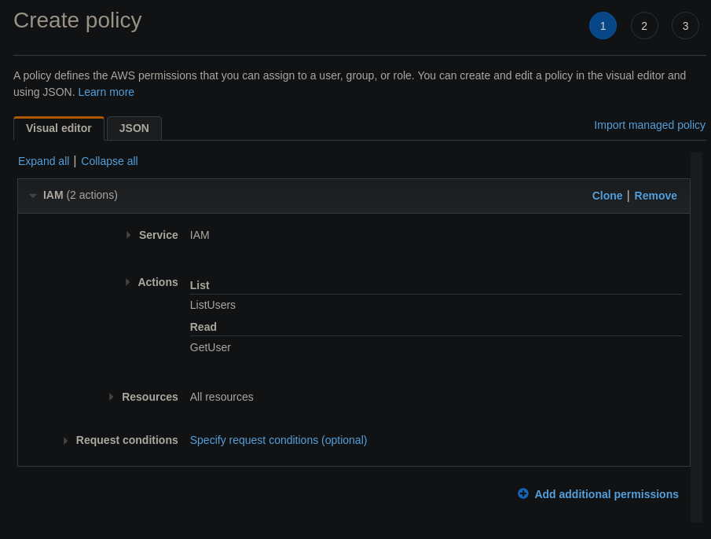Click the Resources label
Screen dimensions: 711x539
coord(149,397)
